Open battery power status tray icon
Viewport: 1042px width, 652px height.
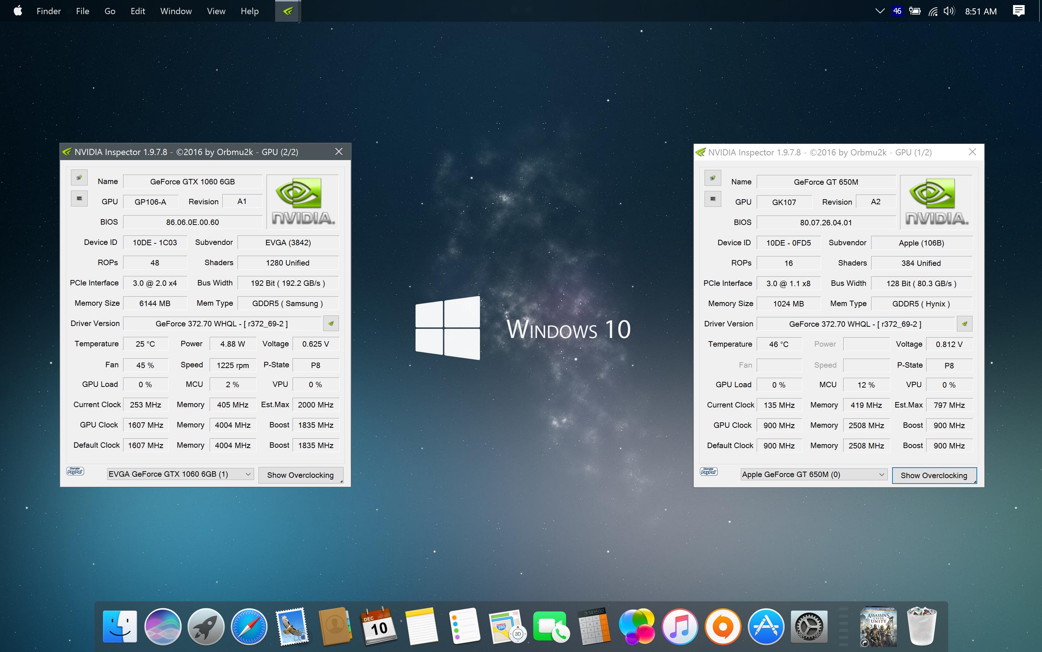tap(915, 11)
